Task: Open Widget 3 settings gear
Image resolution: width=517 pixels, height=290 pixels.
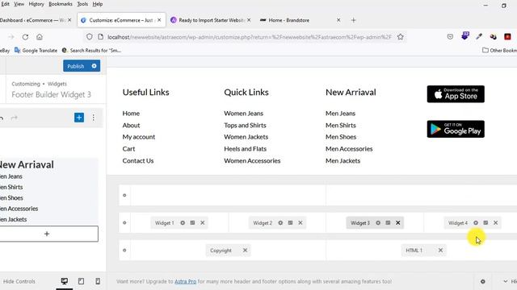Action: tap(378, 223)
